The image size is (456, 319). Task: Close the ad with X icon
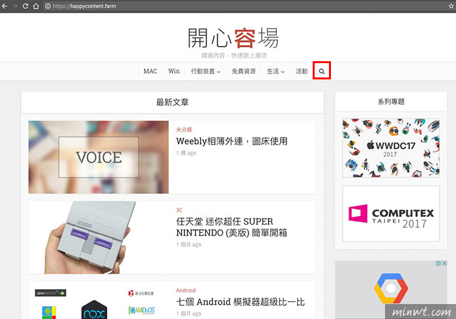point(444,263)
